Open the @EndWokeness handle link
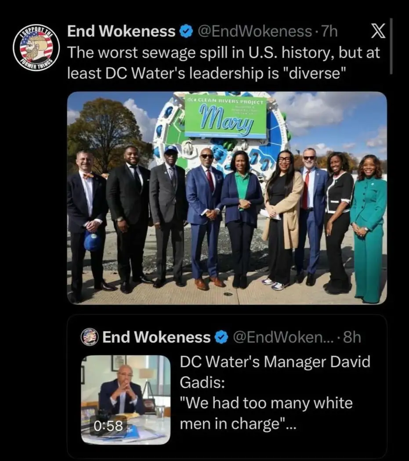Image resolution: width=409 pixels, height=461 pixels. (255, 32)
